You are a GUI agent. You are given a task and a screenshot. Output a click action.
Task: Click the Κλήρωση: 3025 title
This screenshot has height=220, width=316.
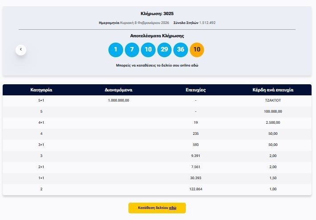click(x=157, y=14)
